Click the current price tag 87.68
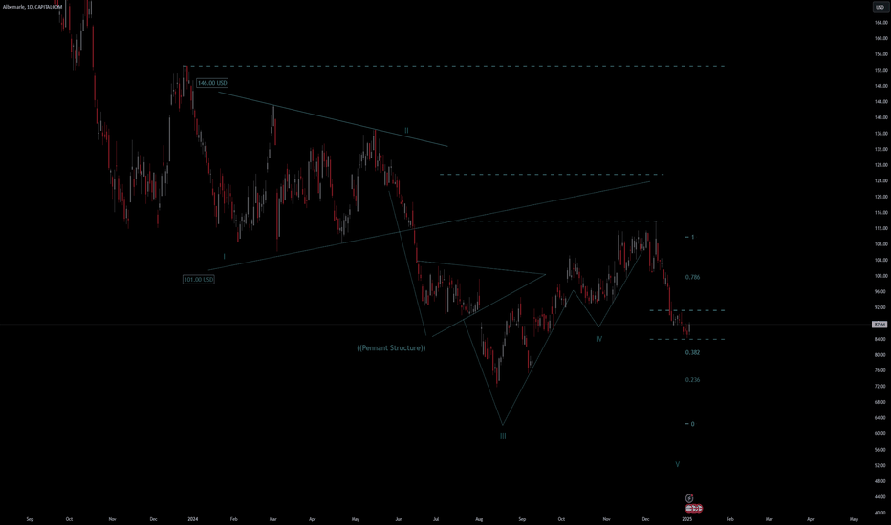Screen dimensions: 891x525 pyautogui.click(x=880, y=325)
